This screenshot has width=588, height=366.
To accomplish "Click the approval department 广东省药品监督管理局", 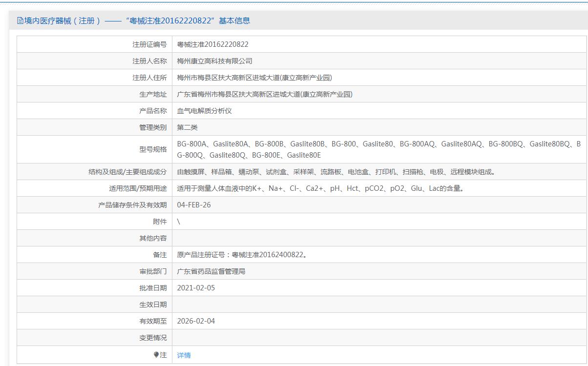I will pos(211,271).
